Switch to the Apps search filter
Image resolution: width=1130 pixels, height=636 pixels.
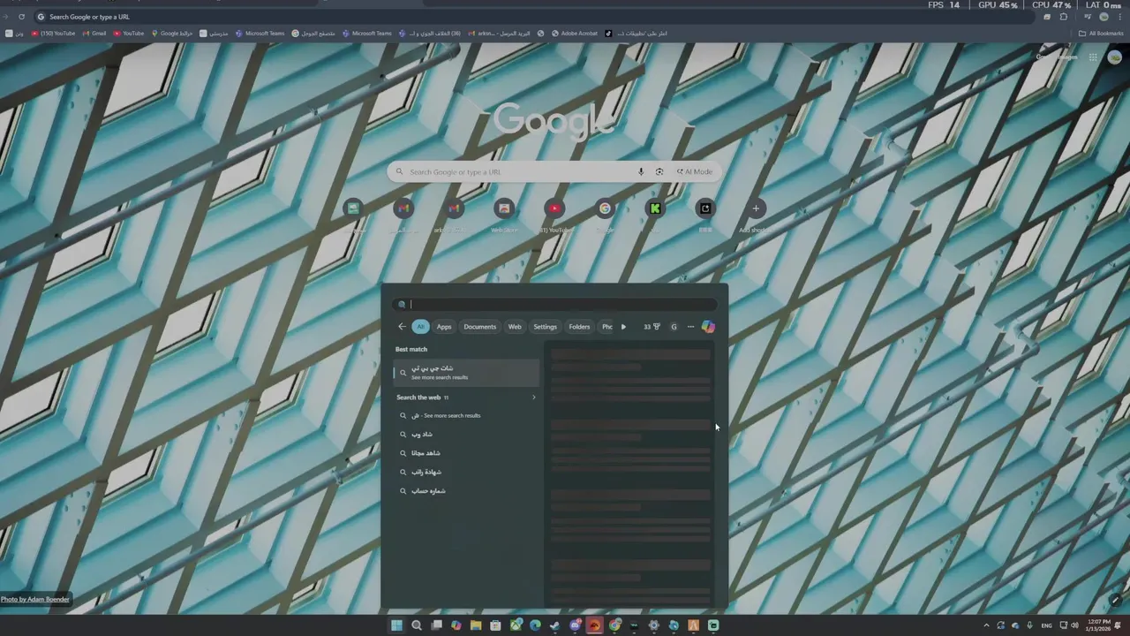[x=444, y=327]
